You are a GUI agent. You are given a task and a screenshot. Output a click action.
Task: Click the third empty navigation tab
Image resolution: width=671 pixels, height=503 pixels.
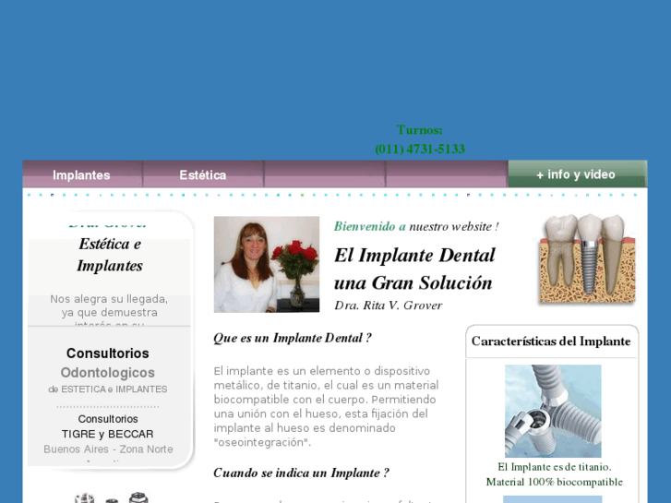(x=325, y=174)
